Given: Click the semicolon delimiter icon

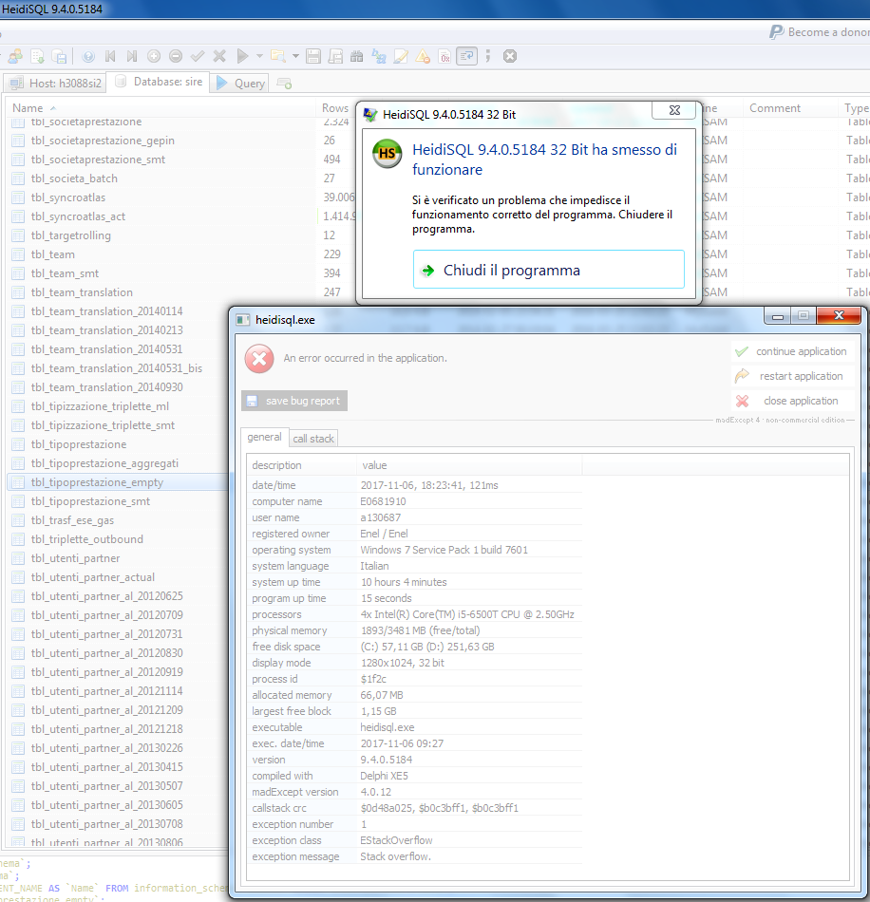Looking at the screenshot, I should tap(488, 56).
